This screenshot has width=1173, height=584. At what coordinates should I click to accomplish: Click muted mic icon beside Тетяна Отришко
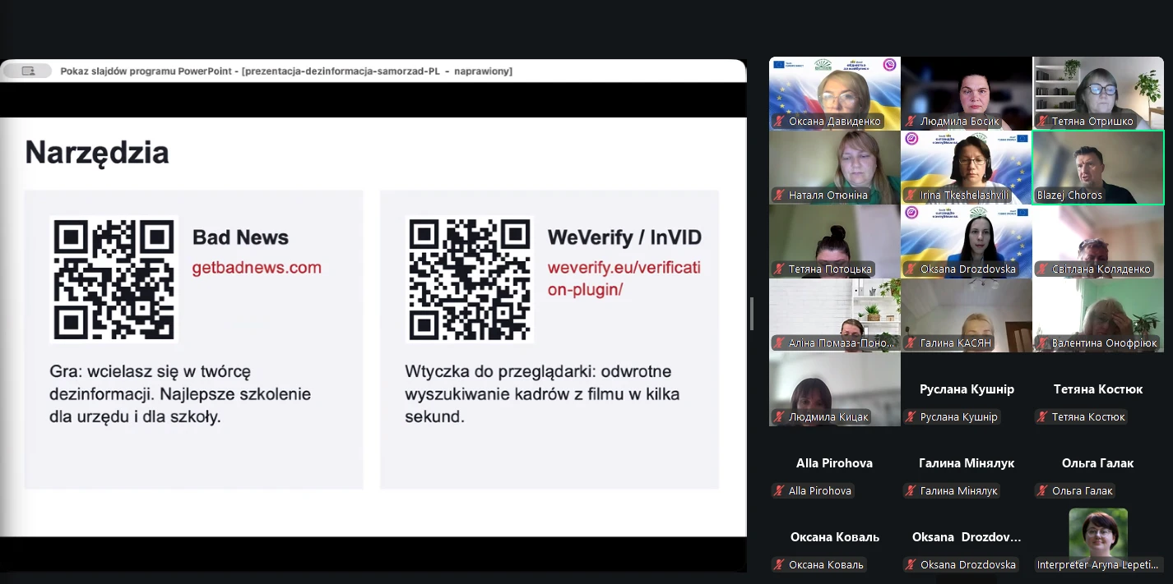tap(1042, 122)
